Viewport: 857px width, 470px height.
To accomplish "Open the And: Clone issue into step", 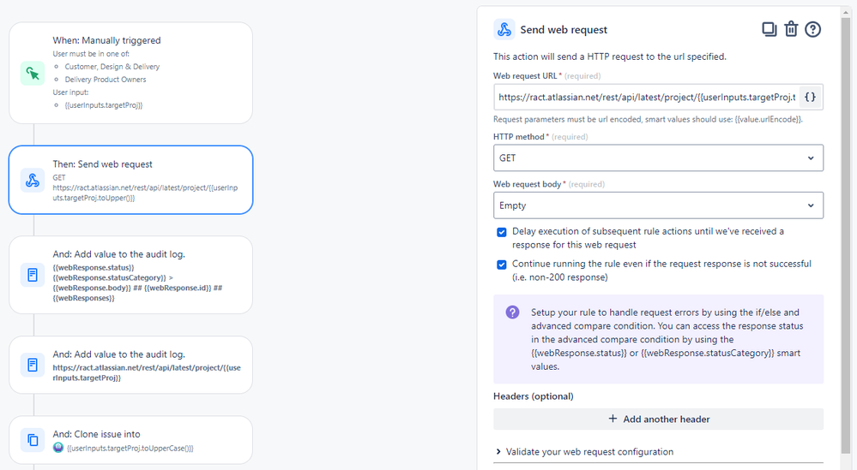I will [130, 440].
